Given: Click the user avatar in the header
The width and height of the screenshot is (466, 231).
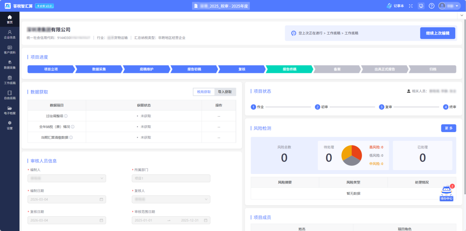Looking at the screenshot, I should [442, 6].
